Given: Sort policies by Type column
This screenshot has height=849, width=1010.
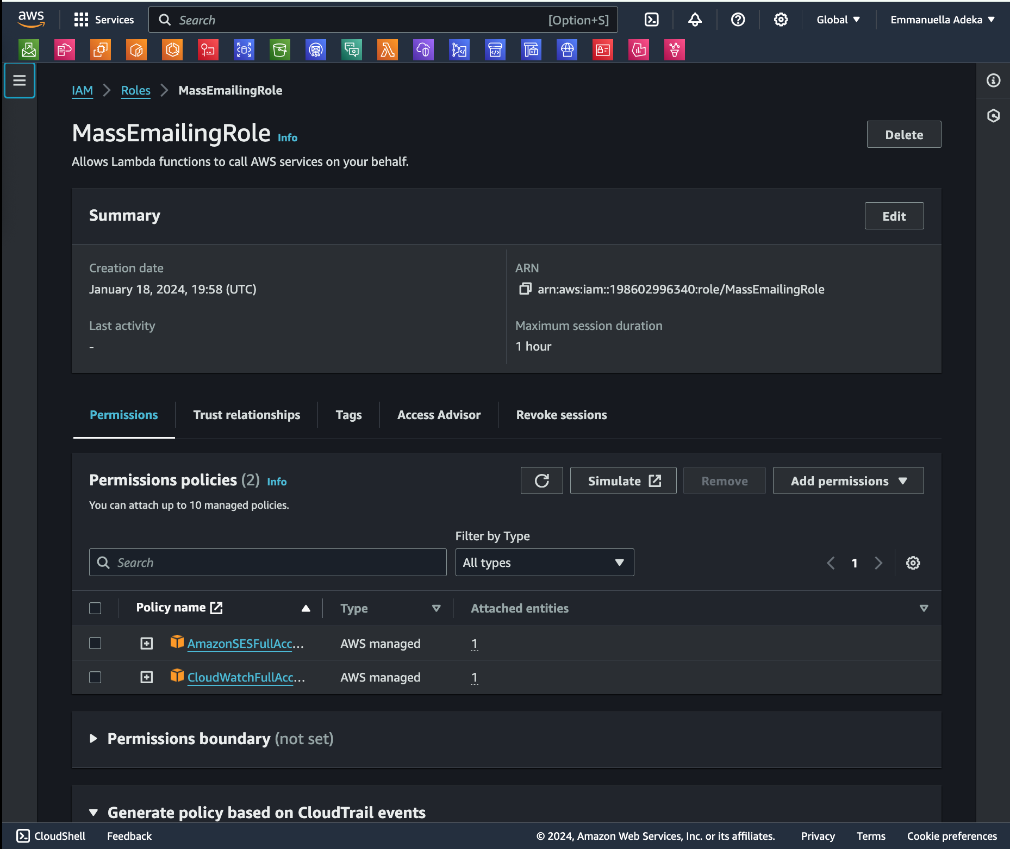Looking at the screenshot, I should pyautogui.click(x=436, y=608).
